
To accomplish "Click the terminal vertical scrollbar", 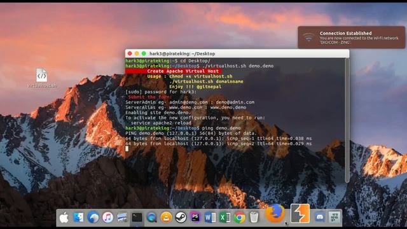I will pyautogui.click(x=347, y=120).
